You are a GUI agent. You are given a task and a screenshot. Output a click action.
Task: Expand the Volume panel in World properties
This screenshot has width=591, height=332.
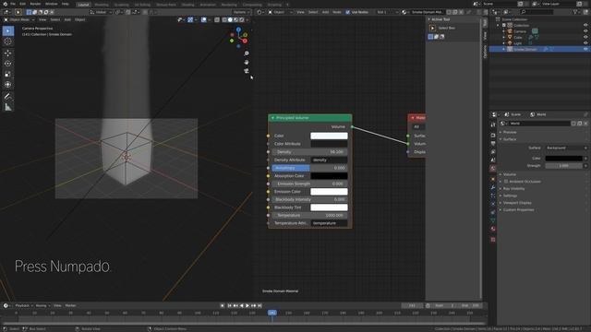[x=509, y=174]
